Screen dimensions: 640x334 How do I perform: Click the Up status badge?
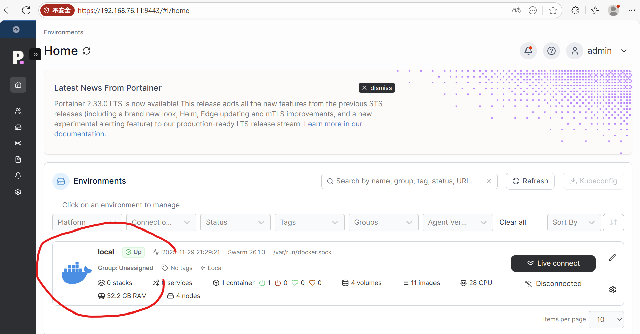pyautogui.click(x=133, y=252)
